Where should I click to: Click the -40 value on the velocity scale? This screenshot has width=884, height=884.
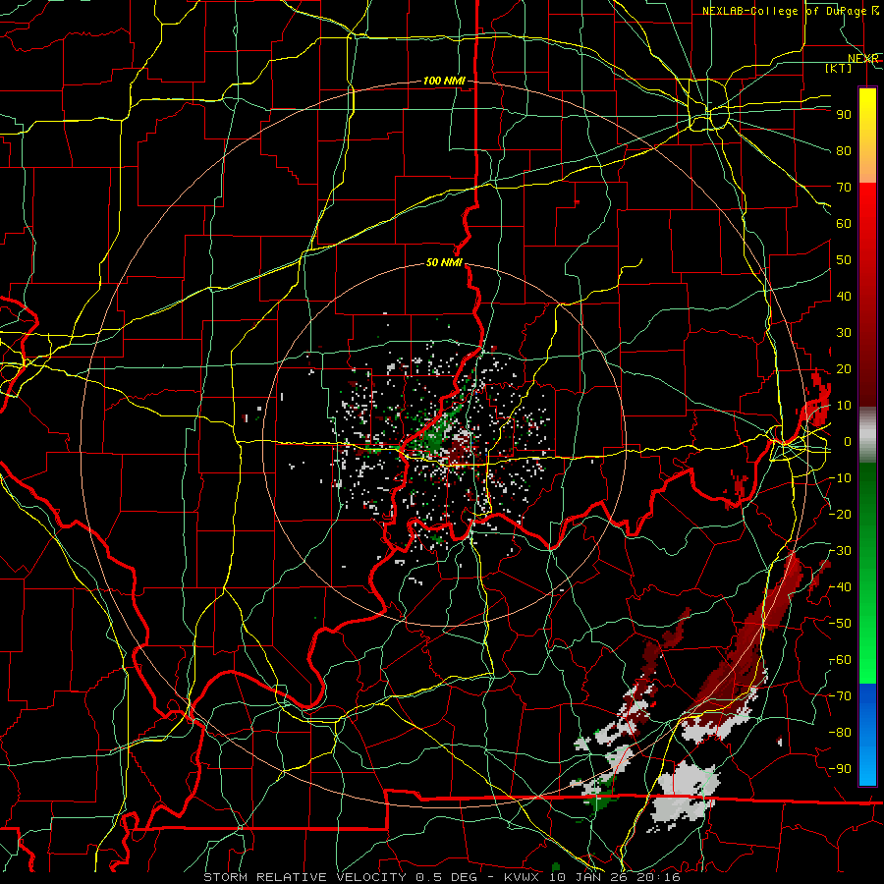[x=841, y=587]
